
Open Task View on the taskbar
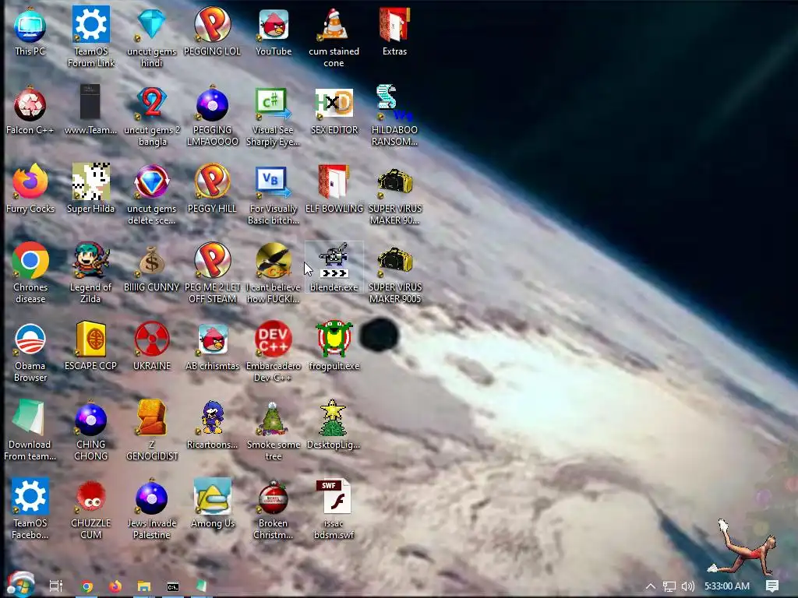tap(56, 586)
